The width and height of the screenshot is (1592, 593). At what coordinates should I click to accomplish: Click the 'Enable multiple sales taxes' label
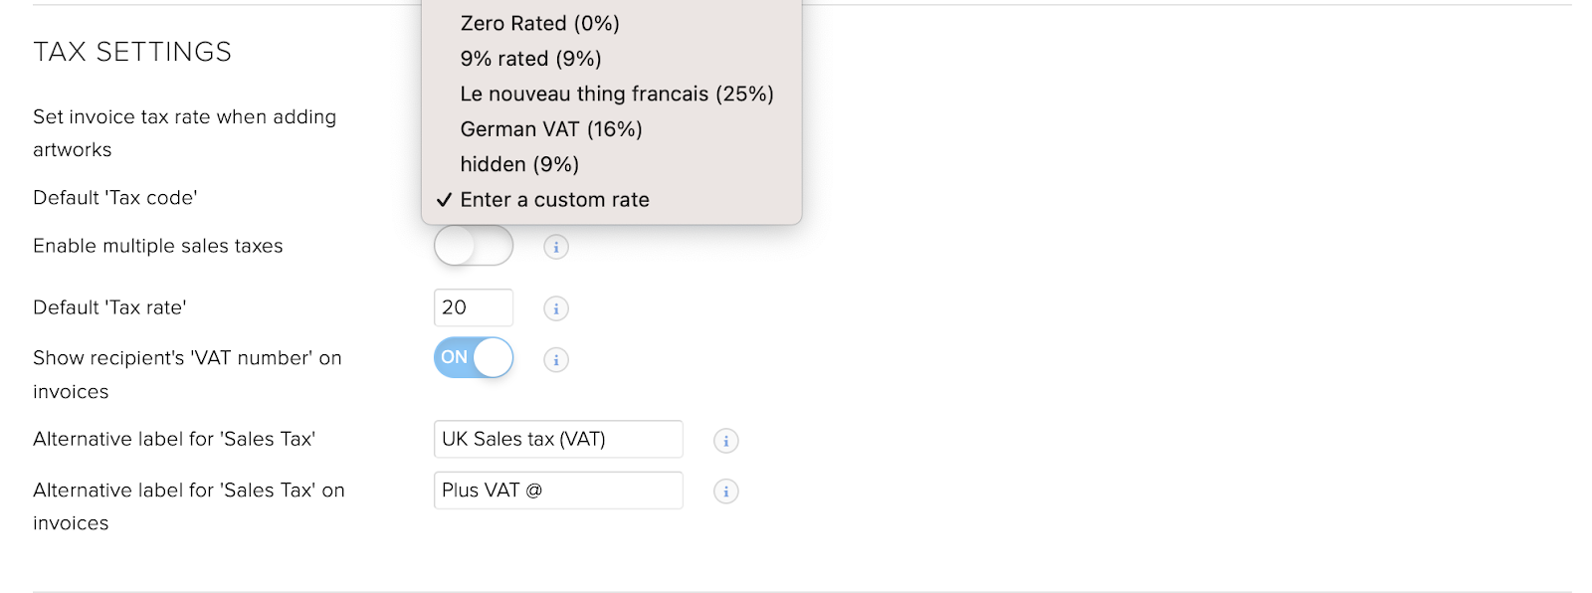158,246
